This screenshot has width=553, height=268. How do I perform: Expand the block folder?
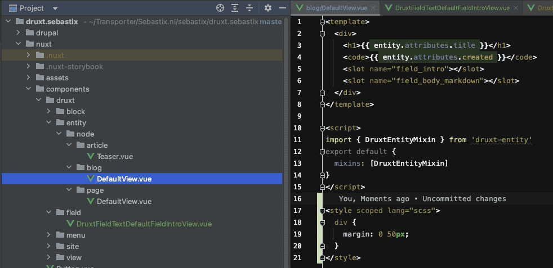point(49,111)
